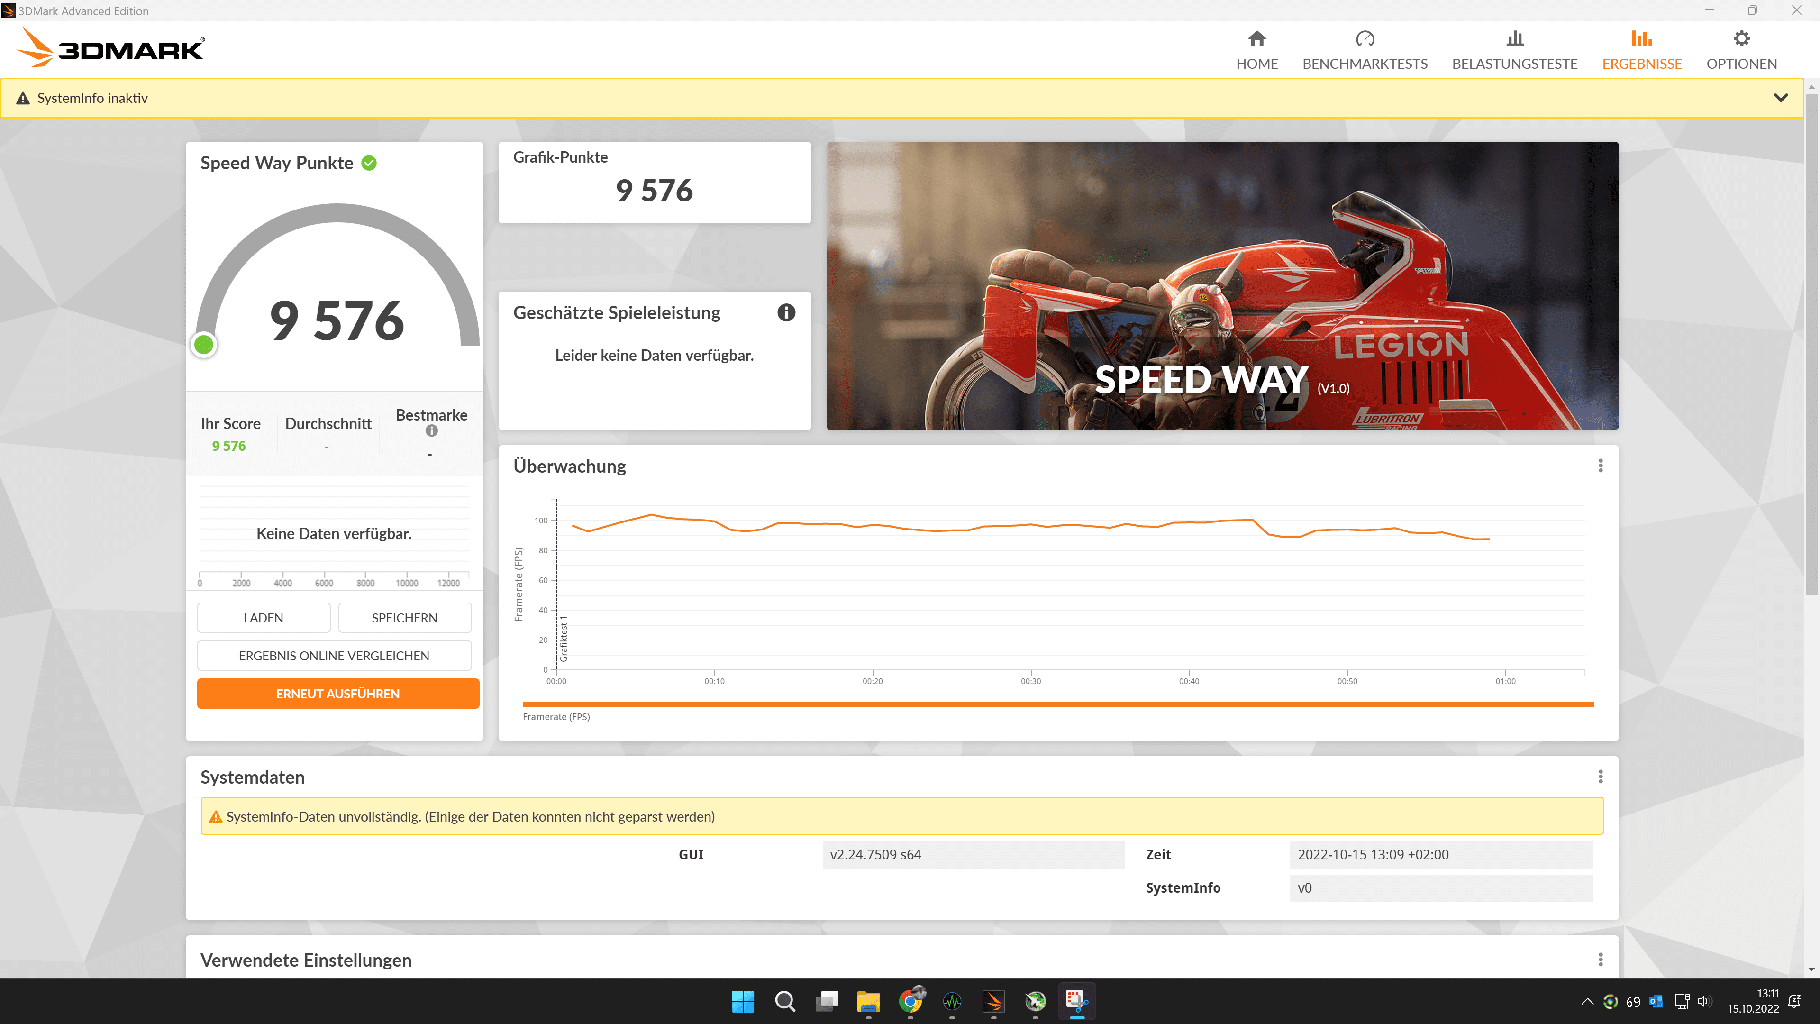The image size is (1820, 1024).
Task: Click the Ihr Score value 9 576
Action: coord(229,446)
